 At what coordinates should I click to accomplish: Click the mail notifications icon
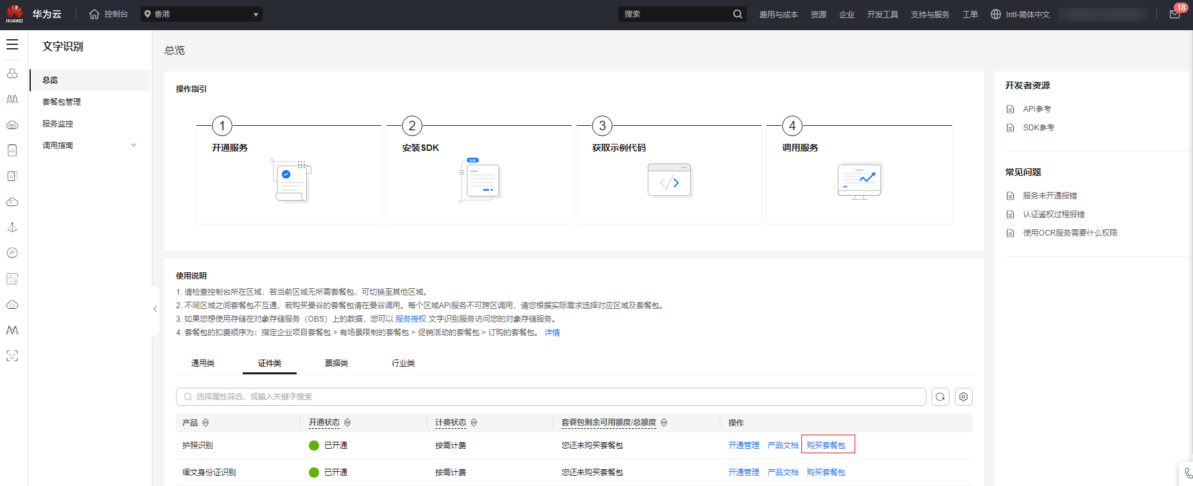coord(1174,14)
